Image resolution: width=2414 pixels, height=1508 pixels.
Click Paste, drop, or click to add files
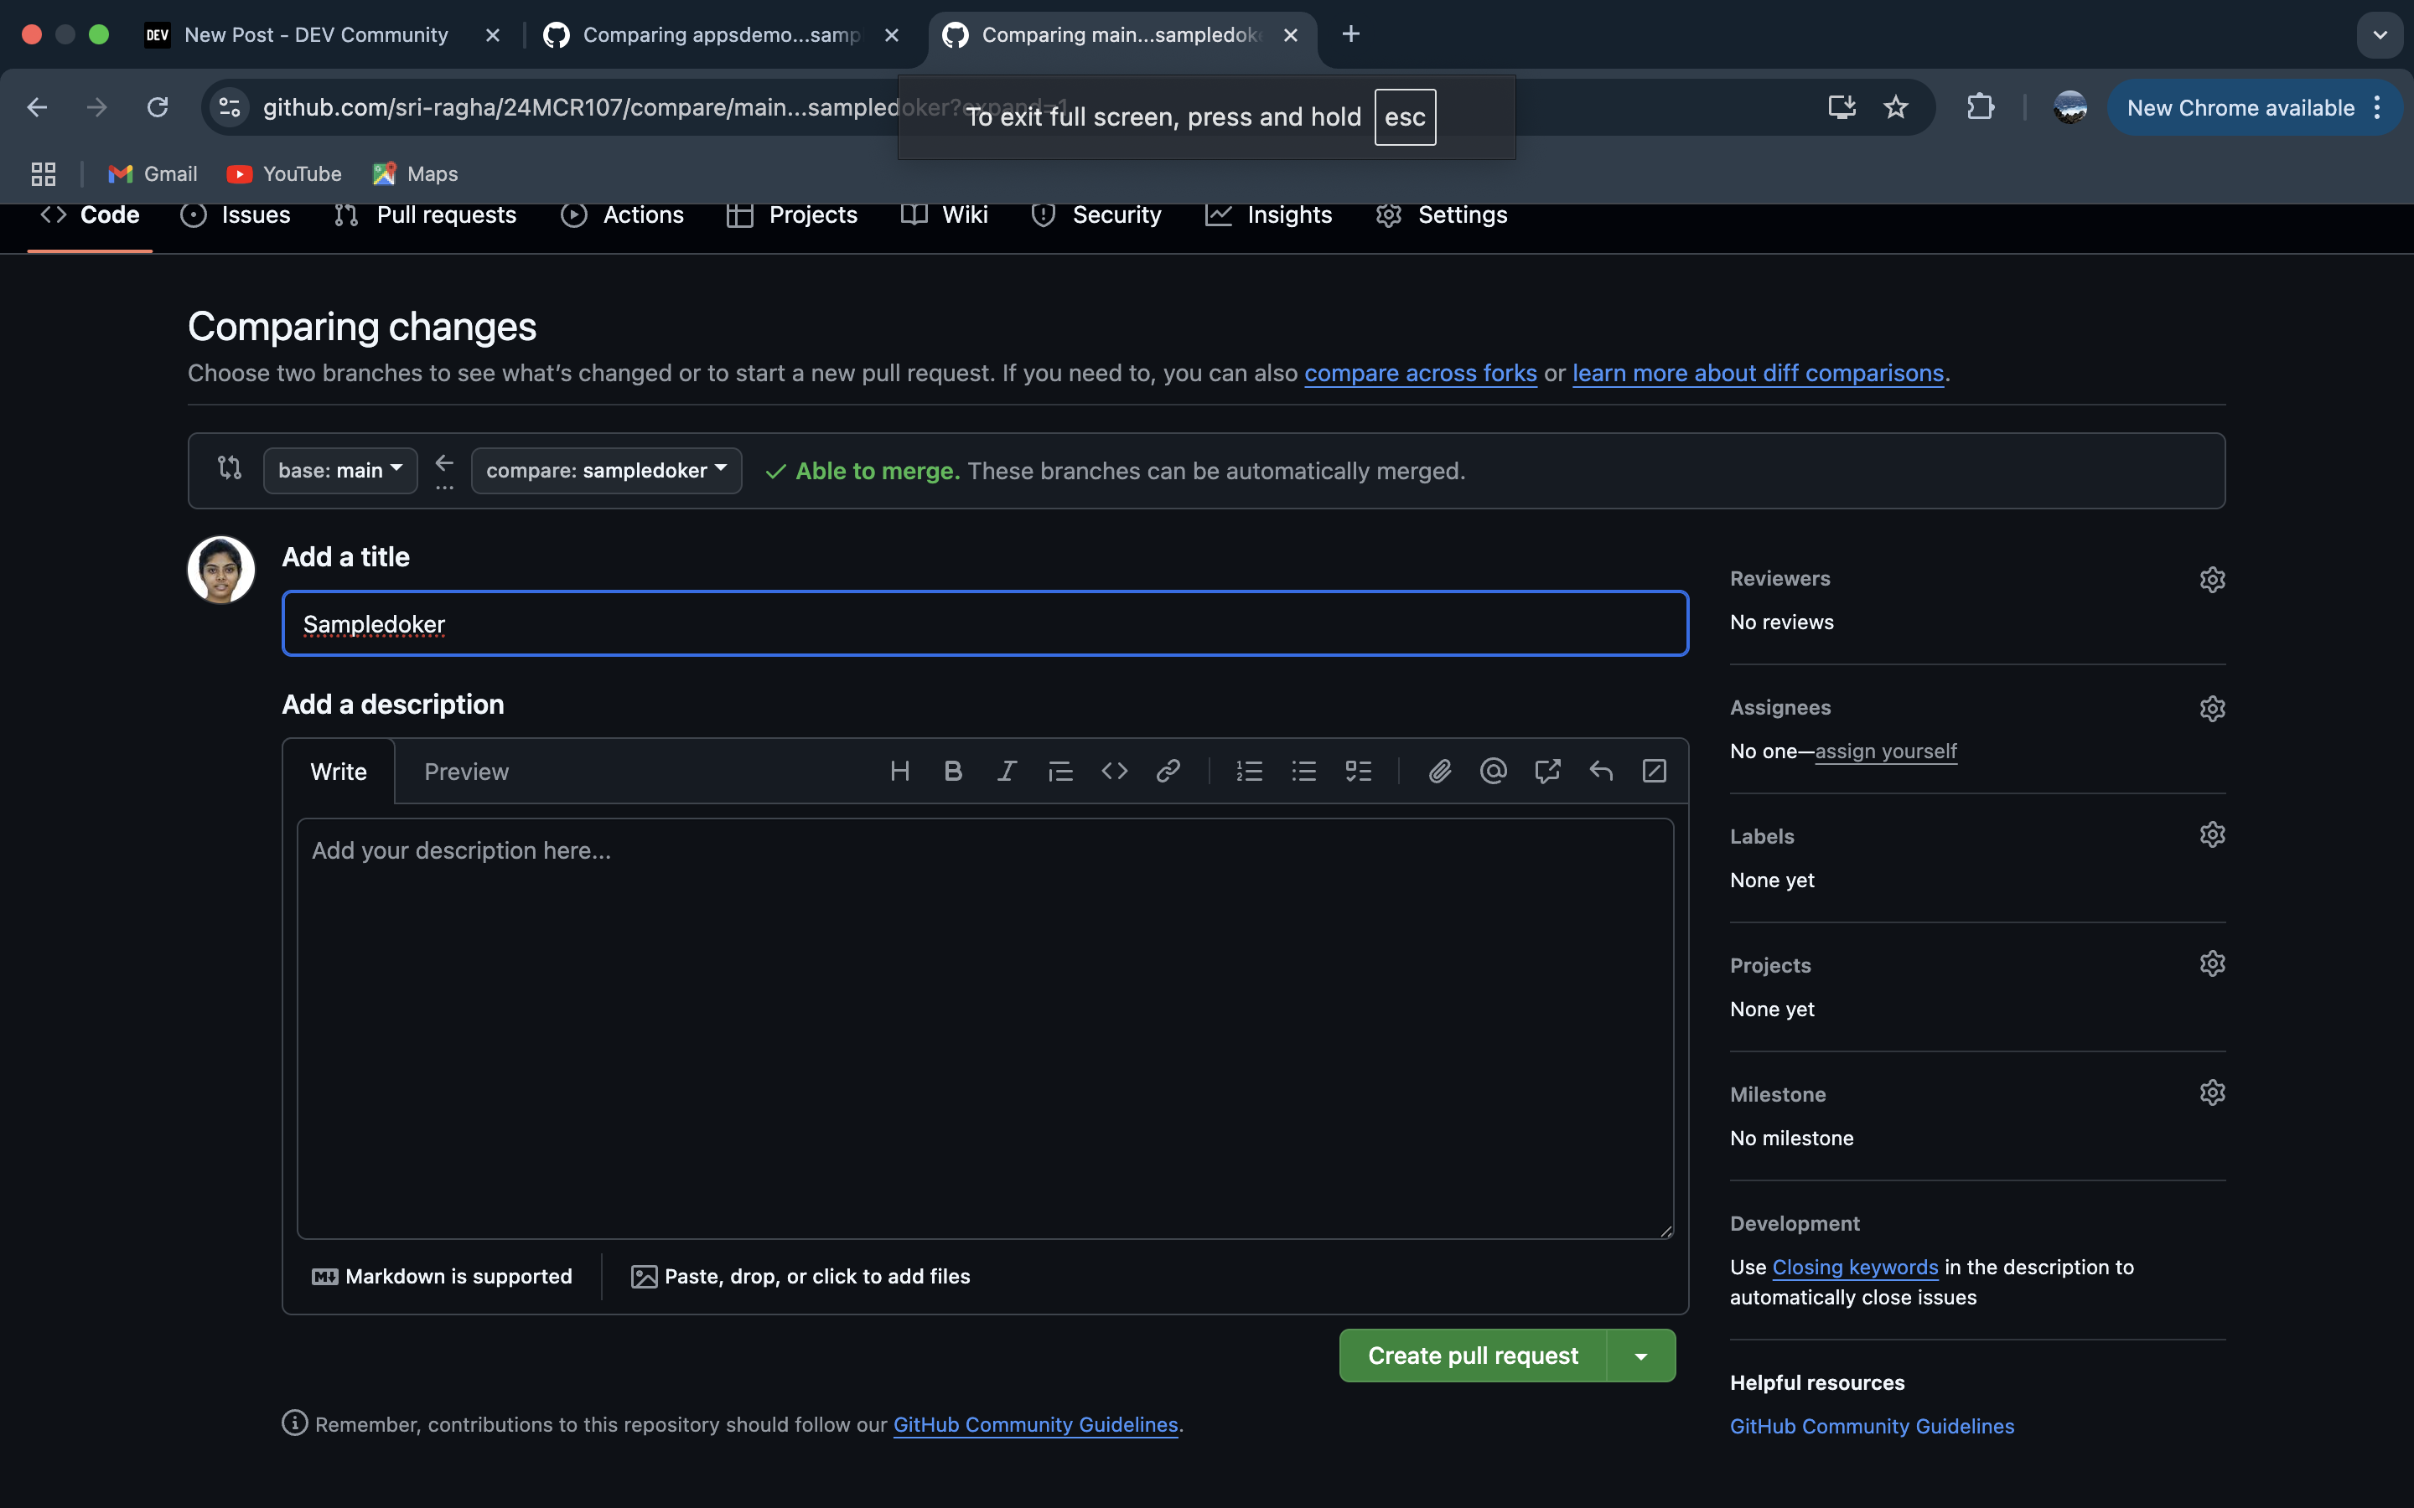(801, 1276)
